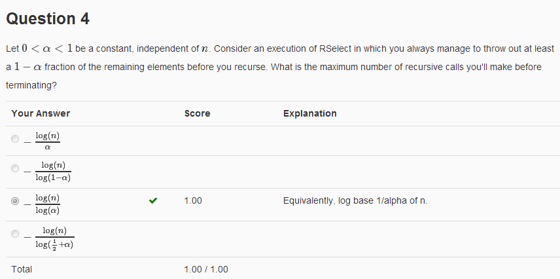Viewport: 560px width, 279px height.
Task: Select the log(n) over α radio option
Action: [14, 139]
